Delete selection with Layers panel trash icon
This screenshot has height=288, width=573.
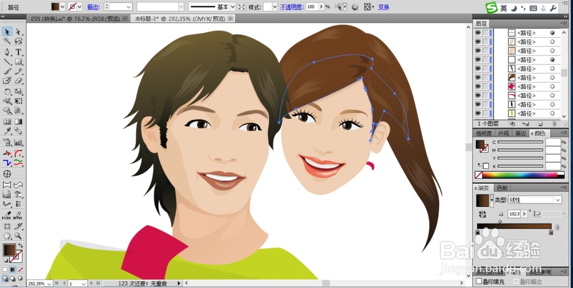click(x=554, y=124)
